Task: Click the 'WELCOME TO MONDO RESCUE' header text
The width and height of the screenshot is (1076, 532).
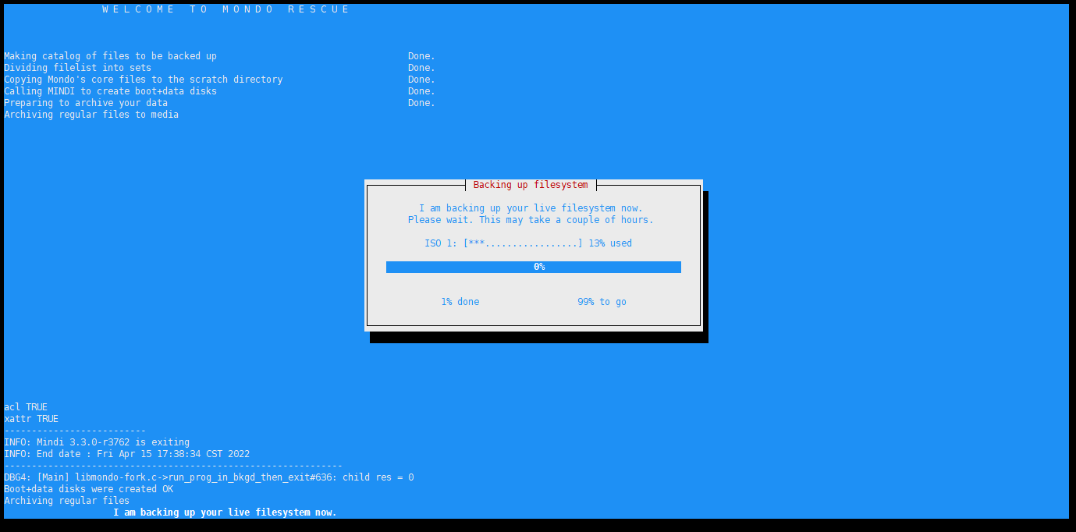Action: [x=225, y=9]
